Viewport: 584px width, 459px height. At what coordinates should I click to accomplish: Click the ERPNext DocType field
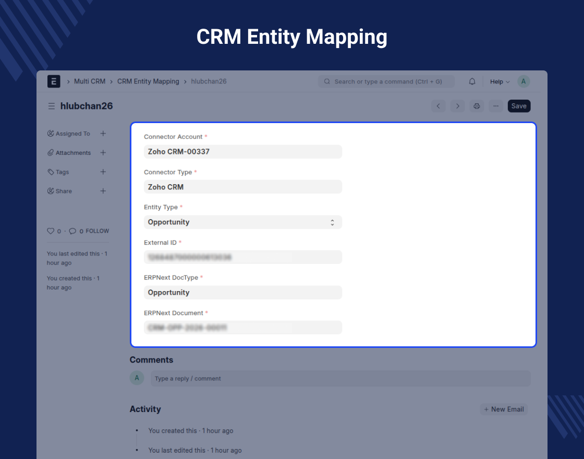[x=243, y=293]
